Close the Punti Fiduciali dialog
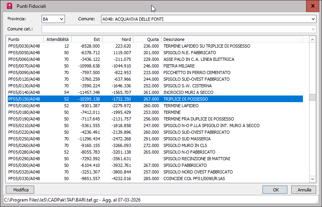This screenshot has width=322, height=207. [313, 6]
